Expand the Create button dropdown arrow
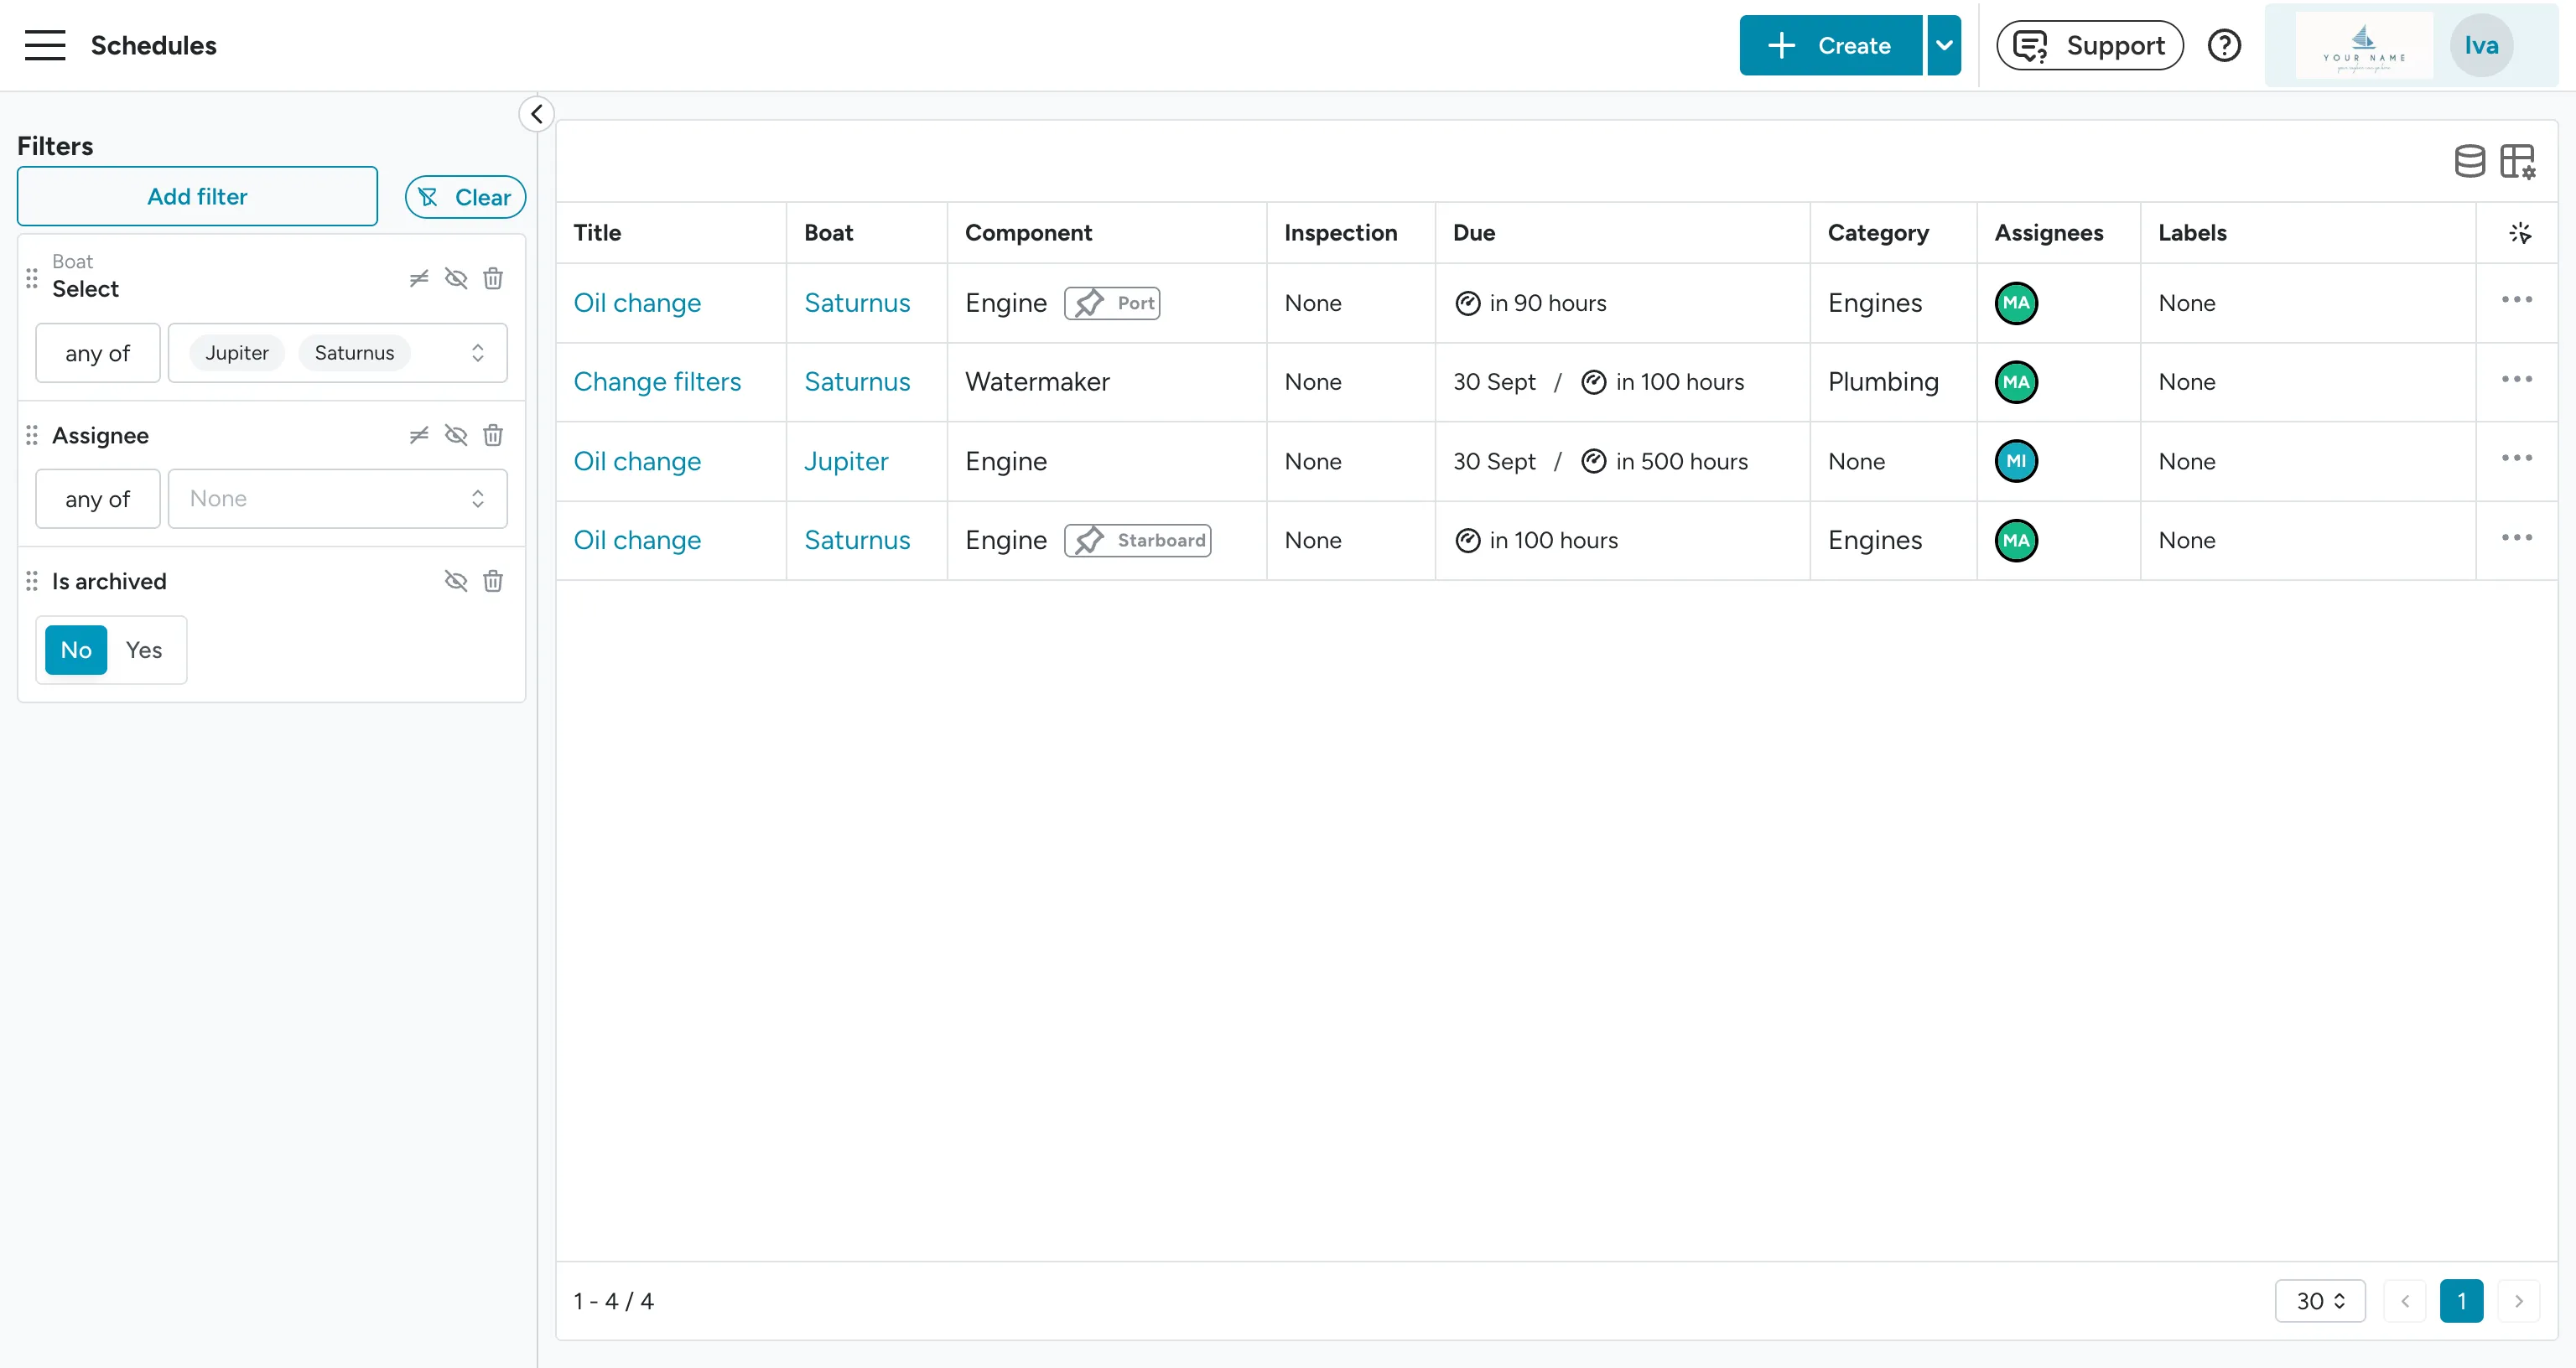Screen dimensions: 2576x1368 click(1943, 45)
